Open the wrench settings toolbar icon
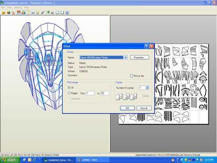Screen dimensions: 217x163 [x=43, y=13]
